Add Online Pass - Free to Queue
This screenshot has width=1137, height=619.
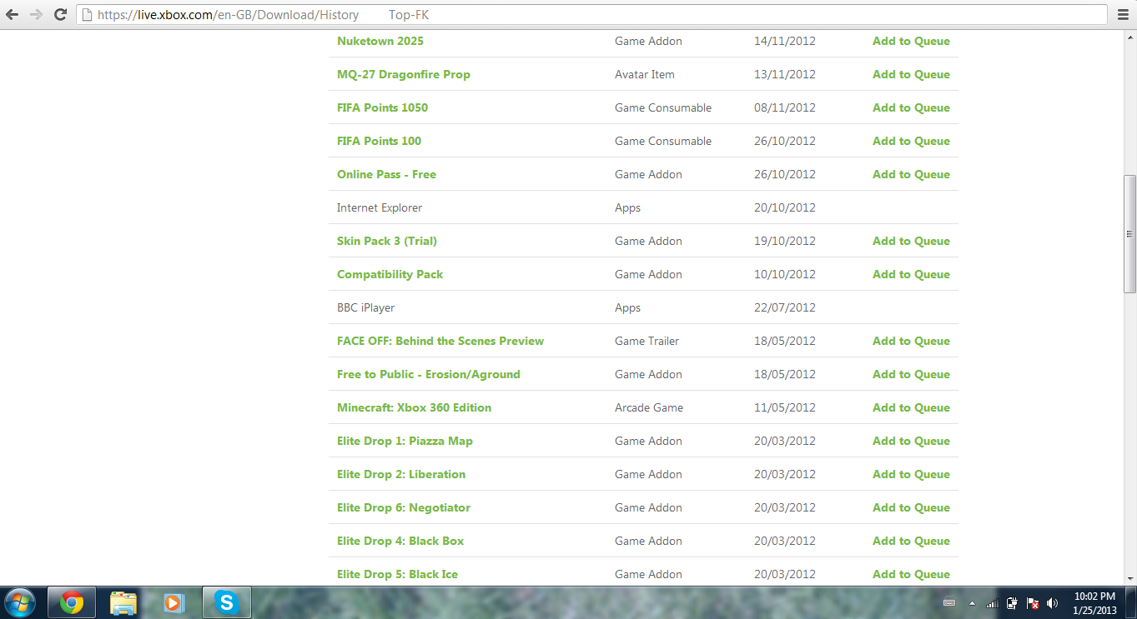(x=911, y=174)
